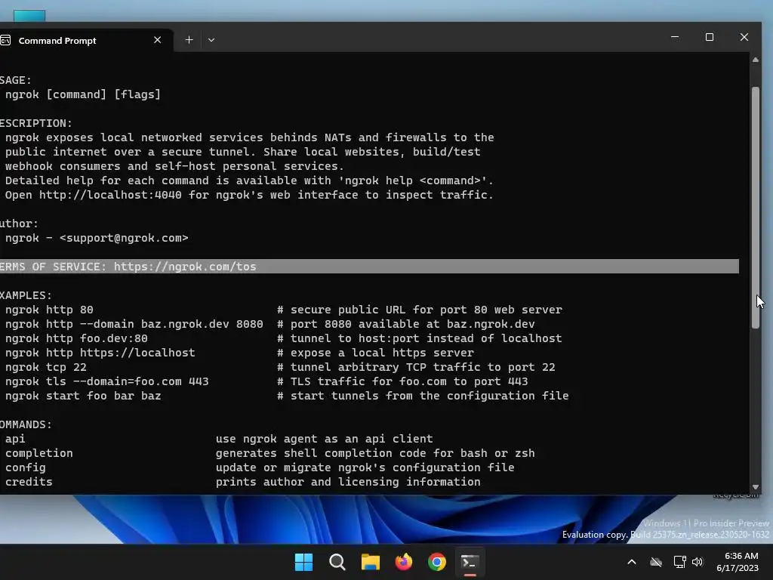
Task: Open the volume speaker tray icon
Action: pos(697,562)
